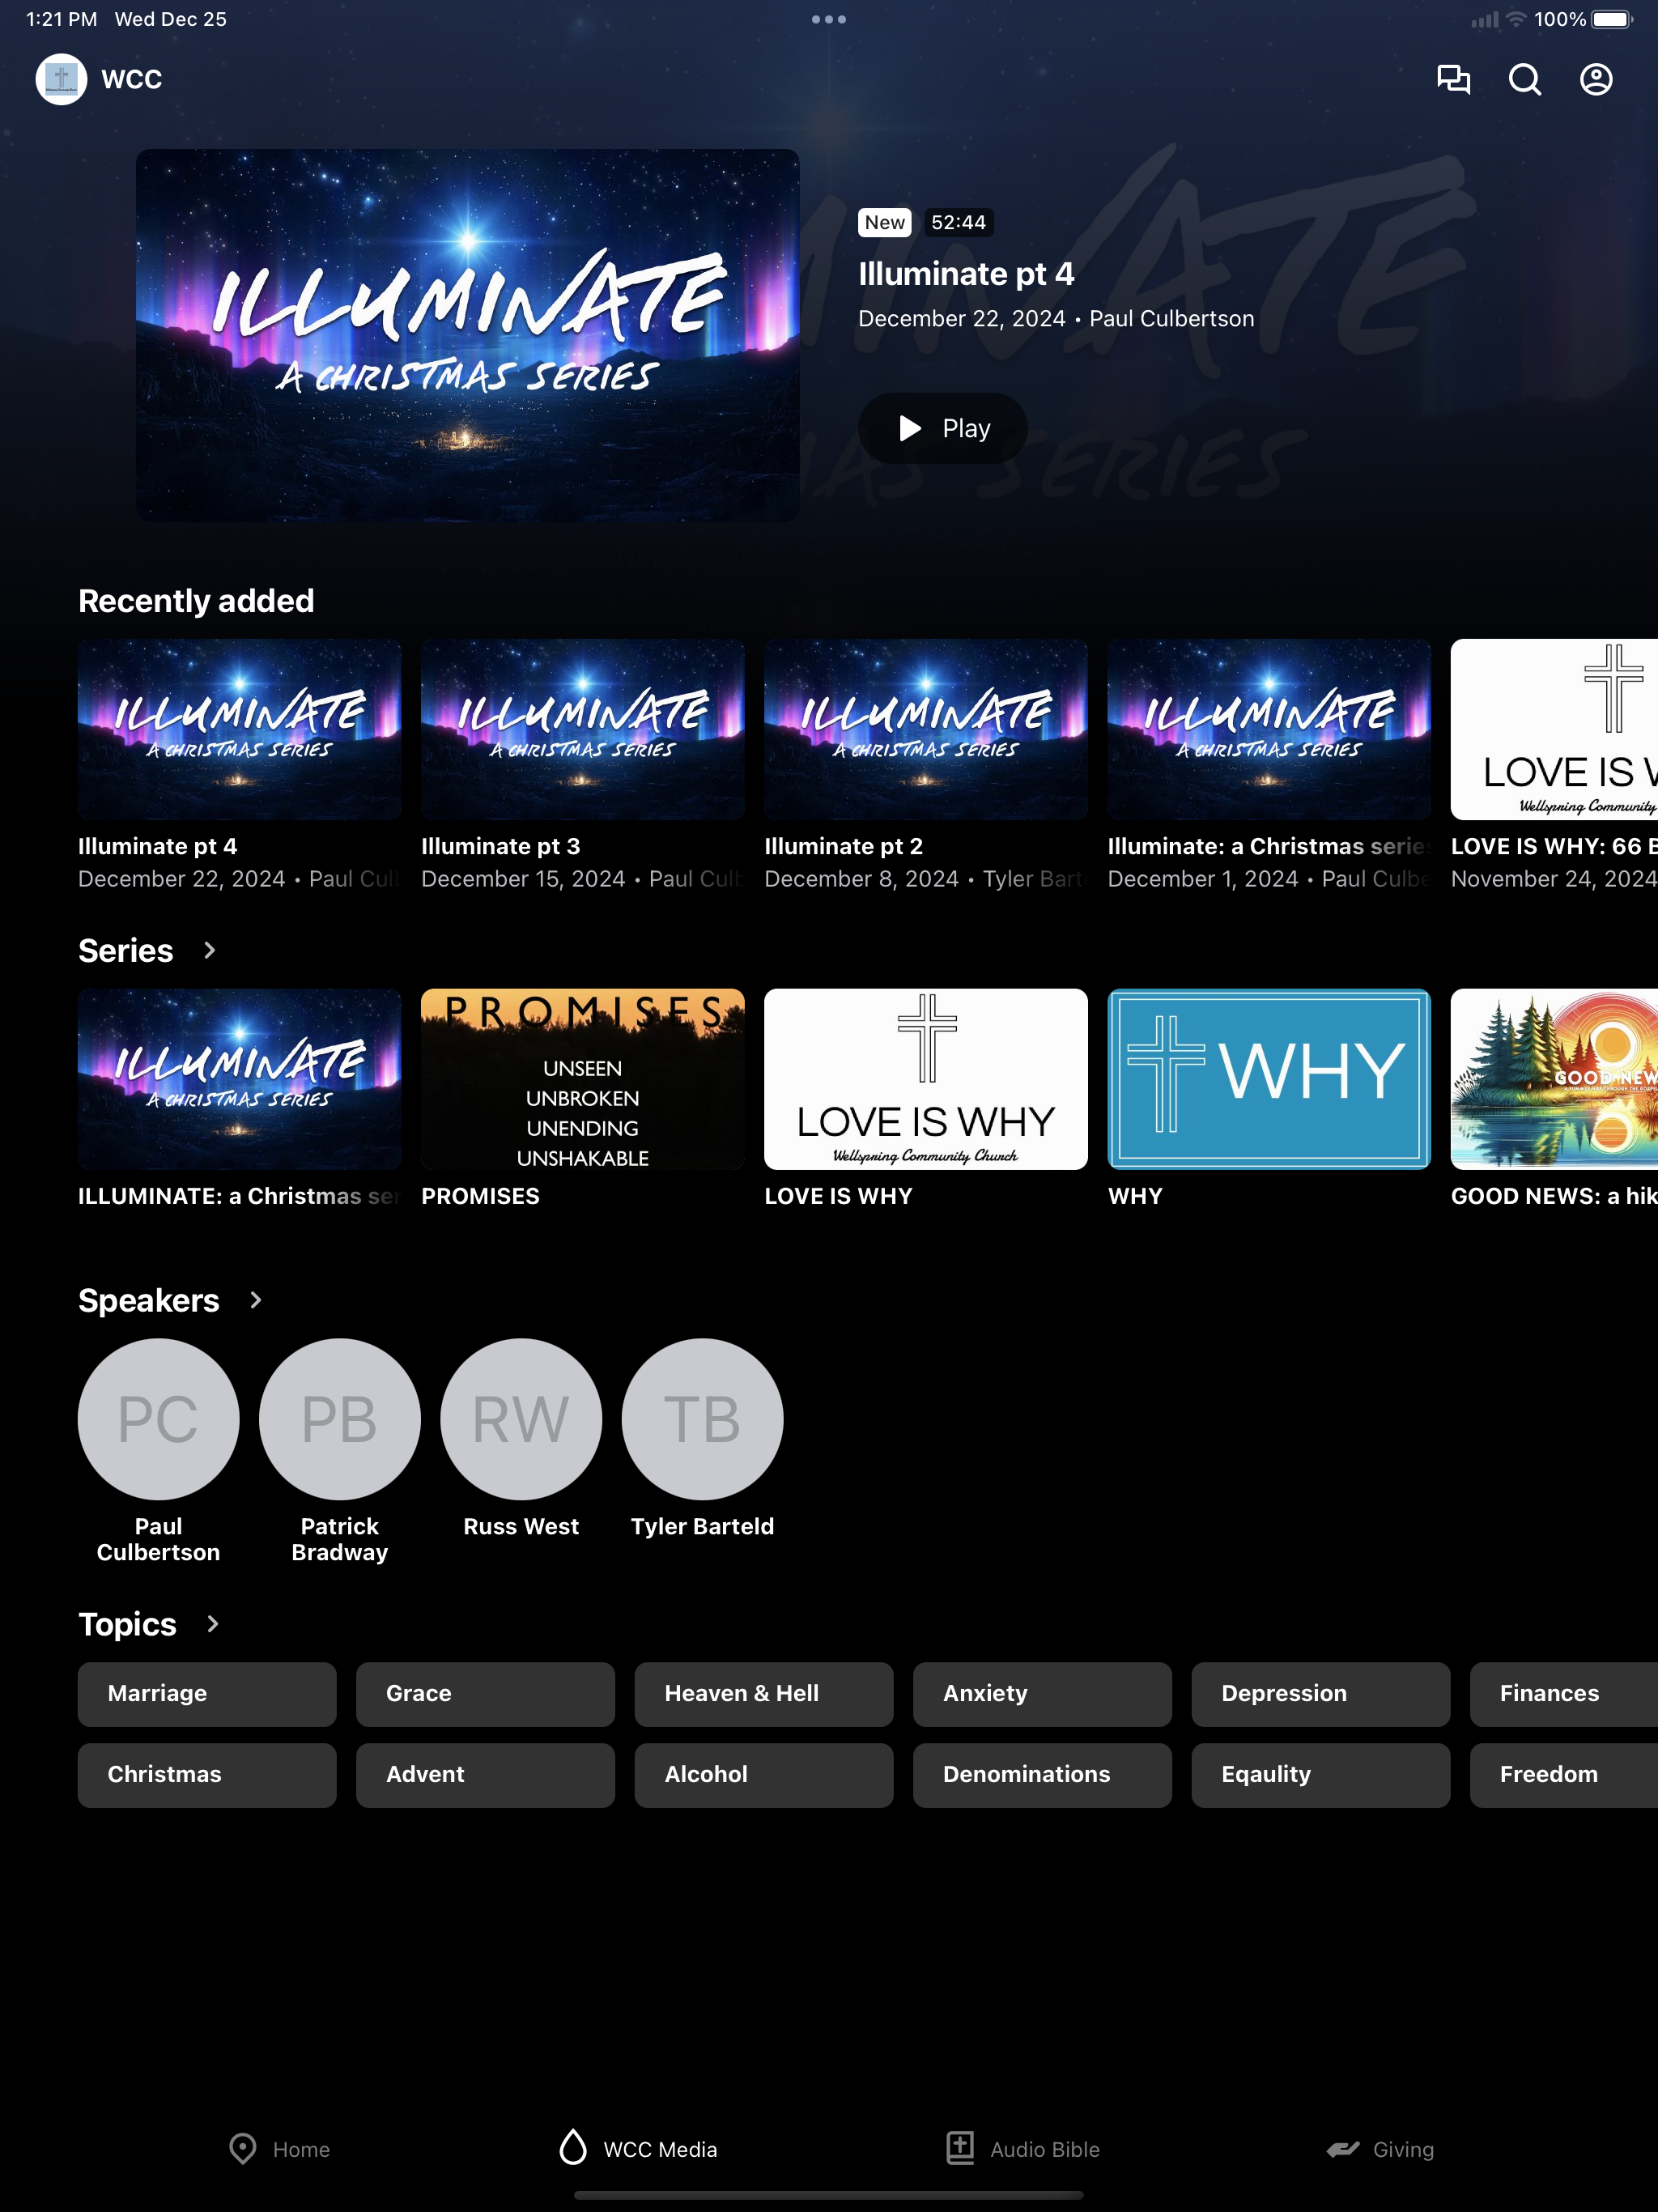Open the user profile icon
The width and height of the screenshot is (1658, 2212).
point(1596,79)
